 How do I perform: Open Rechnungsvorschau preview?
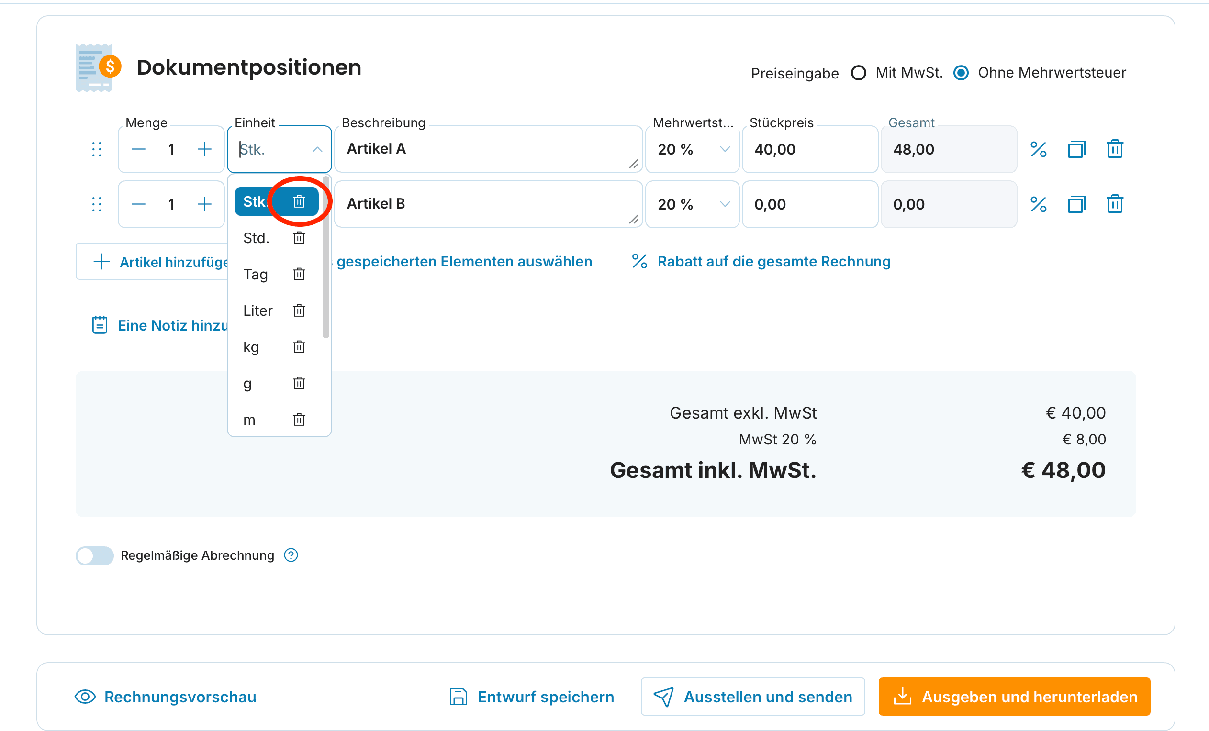(x=165, y=697)
